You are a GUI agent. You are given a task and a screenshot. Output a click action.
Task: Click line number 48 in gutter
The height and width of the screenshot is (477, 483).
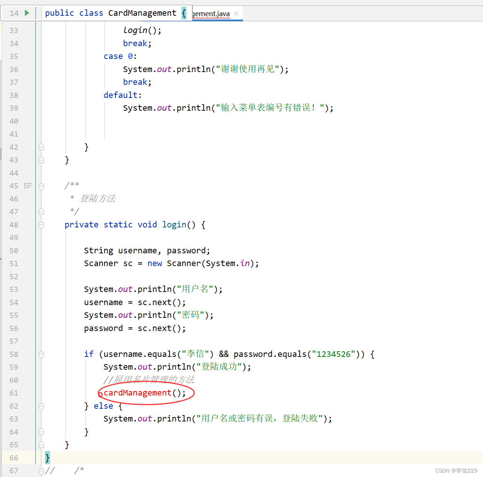[14, 225]
